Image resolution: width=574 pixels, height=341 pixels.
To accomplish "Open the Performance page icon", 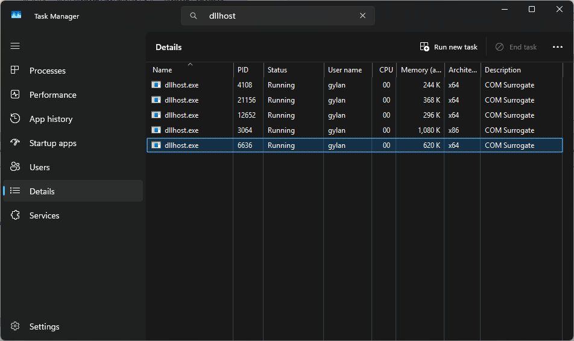I will tap(16, 95).
